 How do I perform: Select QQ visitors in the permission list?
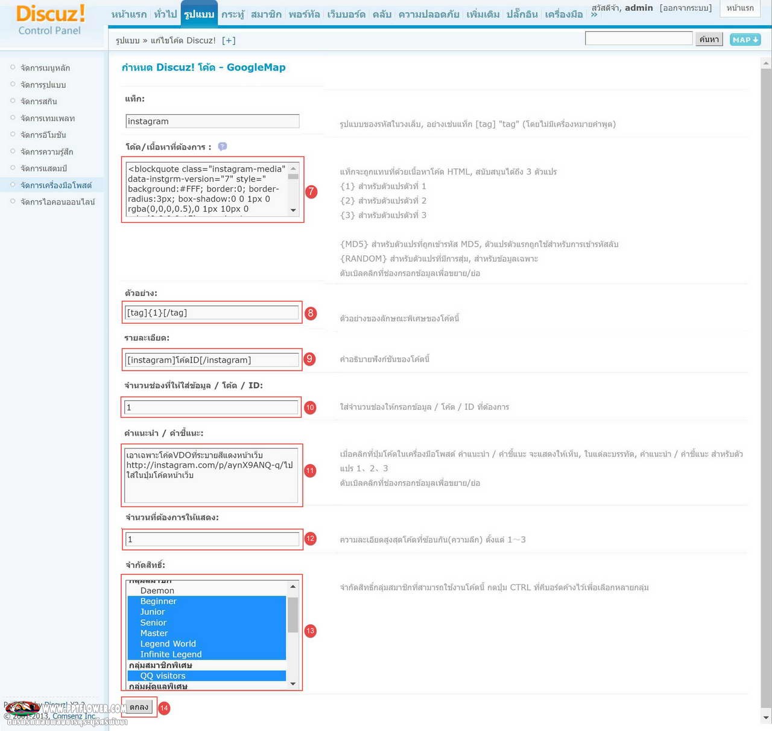[x=163, y=676]
